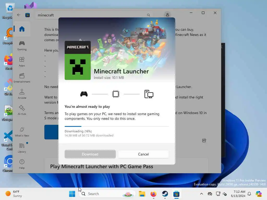The height and width of the screenshot is (200, 267).
Task: Click the 14.38 MB of 50.72 MB text
Action: [89, 135]
